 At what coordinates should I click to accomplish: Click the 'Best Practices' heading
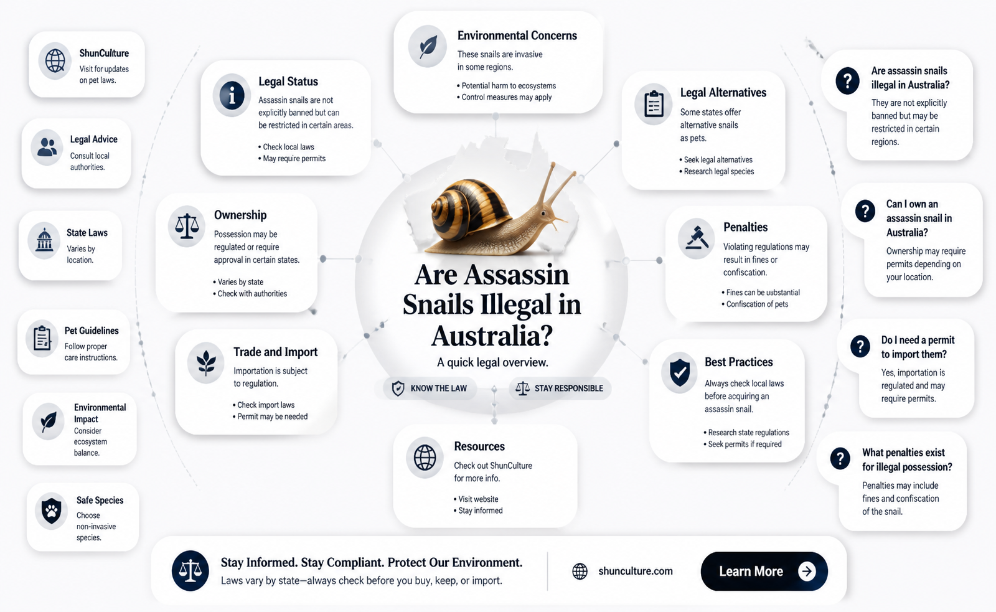click(x=739, y=362)
